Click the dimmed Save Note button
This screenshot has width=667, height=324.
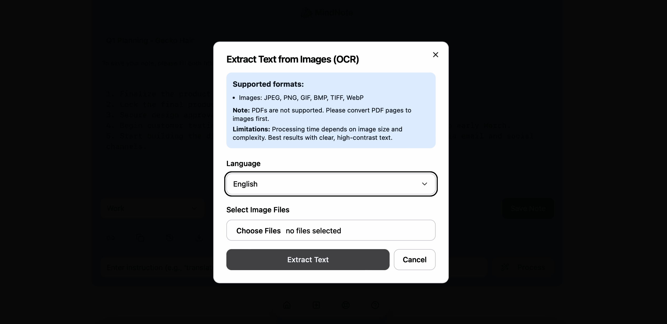point(528,209)
